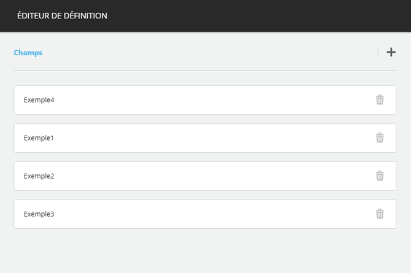Click the empty panel area below Exemple3
The image size is (411, 273).
click(x=205, y=250)
